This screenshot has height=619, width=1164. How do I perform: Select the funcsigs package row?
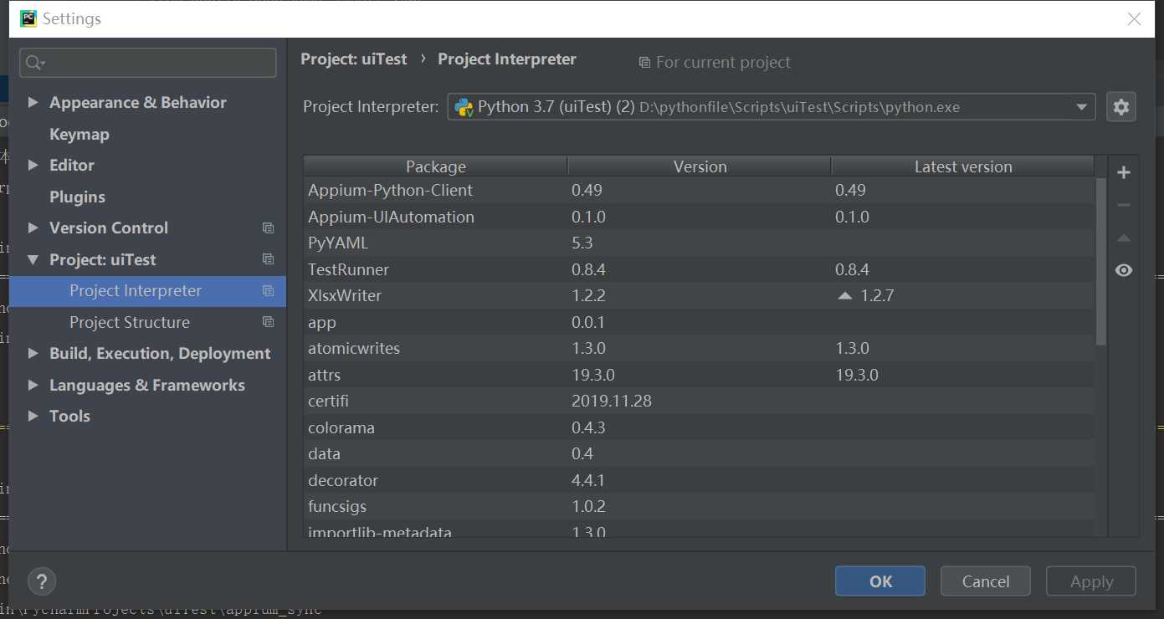click(x=700, y=506)
